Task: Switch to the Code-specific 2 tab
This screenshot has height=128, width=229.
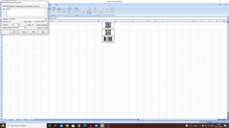Action: [x=29, y=6]
